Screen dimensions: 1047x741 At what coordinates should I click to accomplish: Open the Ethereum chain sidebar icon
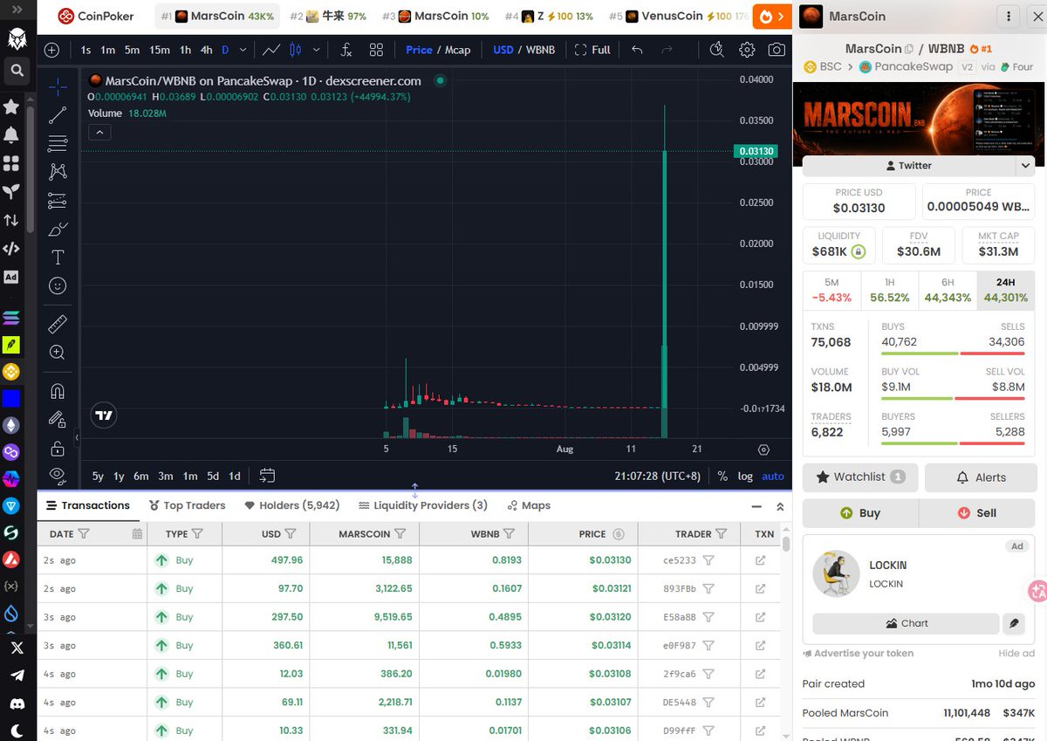coord(11,425)
